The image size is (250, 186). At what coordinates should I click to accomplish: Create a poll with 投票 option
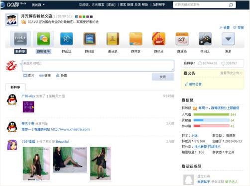click(x=62, y=76)
